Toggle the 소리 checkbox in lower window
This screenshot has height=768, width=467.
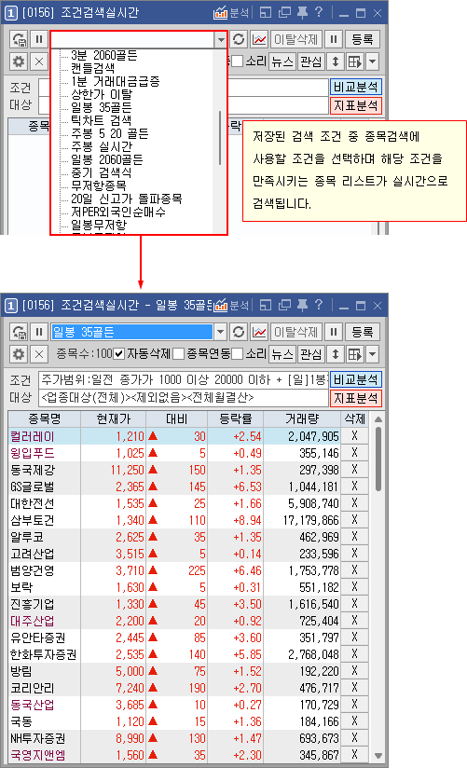(x=237, y=353)
